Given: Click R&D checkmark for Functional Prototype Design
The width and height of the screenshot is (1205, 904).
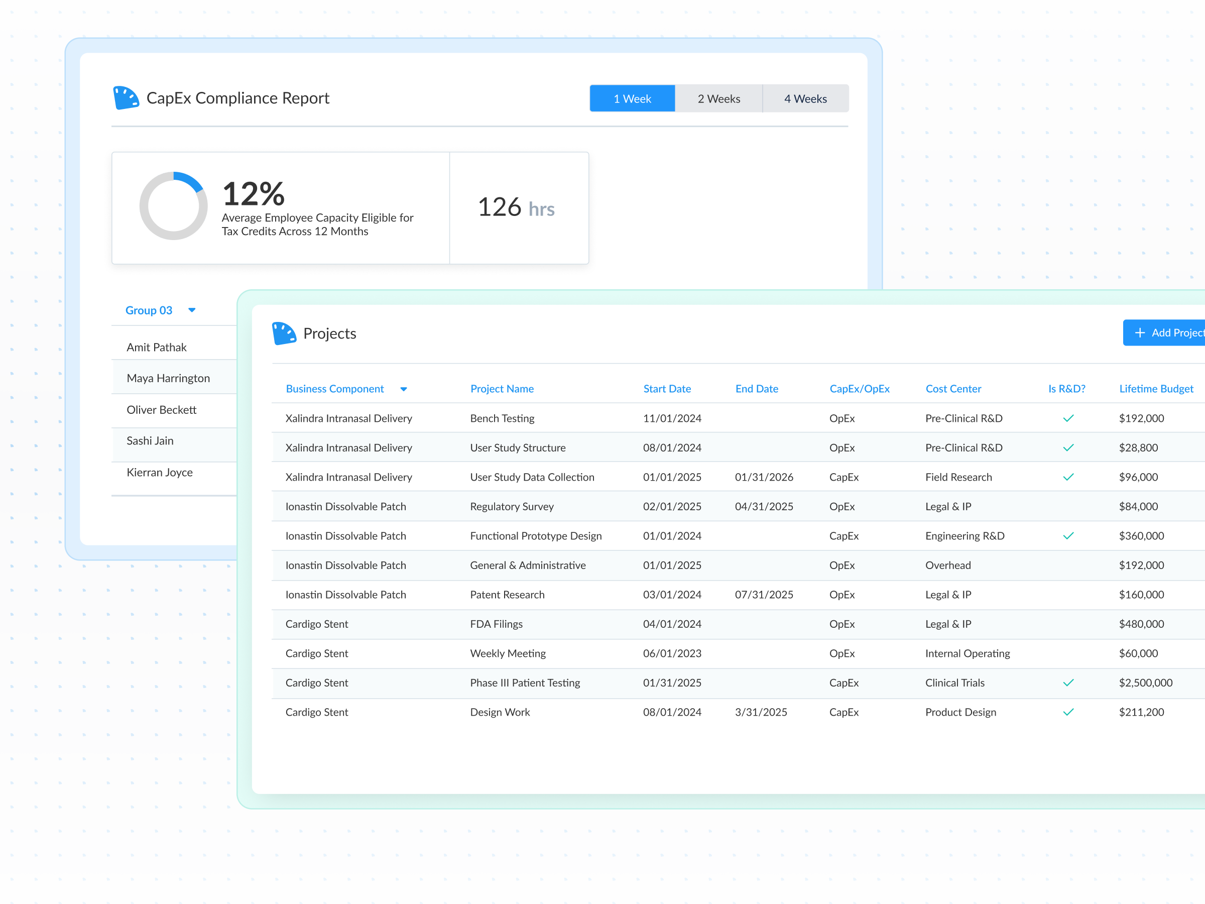Looking at the screenshot, I should click(x=1068, y=536).
